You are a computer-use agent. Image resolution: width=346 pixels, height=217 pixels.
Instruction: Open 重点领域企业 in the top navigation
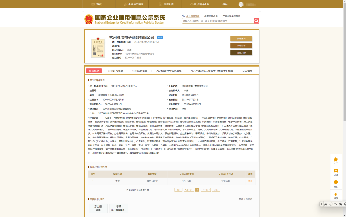point(199,4)
